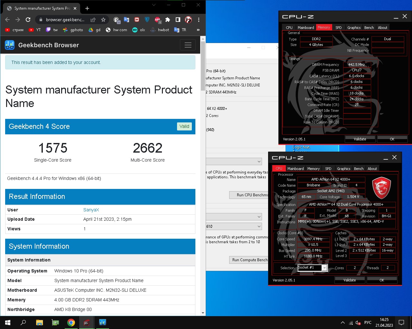Open the AdBlock Plus extension icon
This screenshot has width=412, height=329.
[157, 20]
